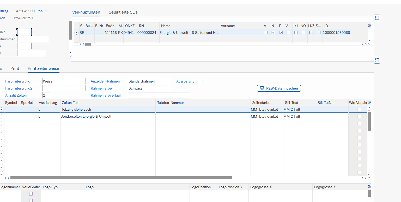The image size is (401, 202).
Task: Select the radio button of the Heizung siehe auch row
Action: 2,110
